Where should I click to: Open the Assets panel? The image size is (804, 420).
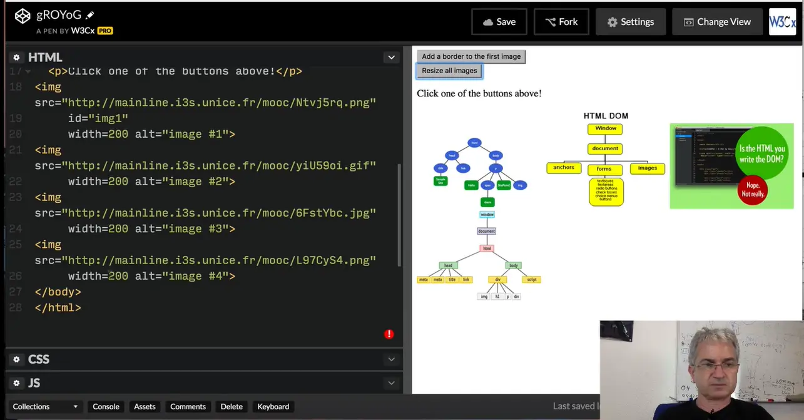click(145, 406)
